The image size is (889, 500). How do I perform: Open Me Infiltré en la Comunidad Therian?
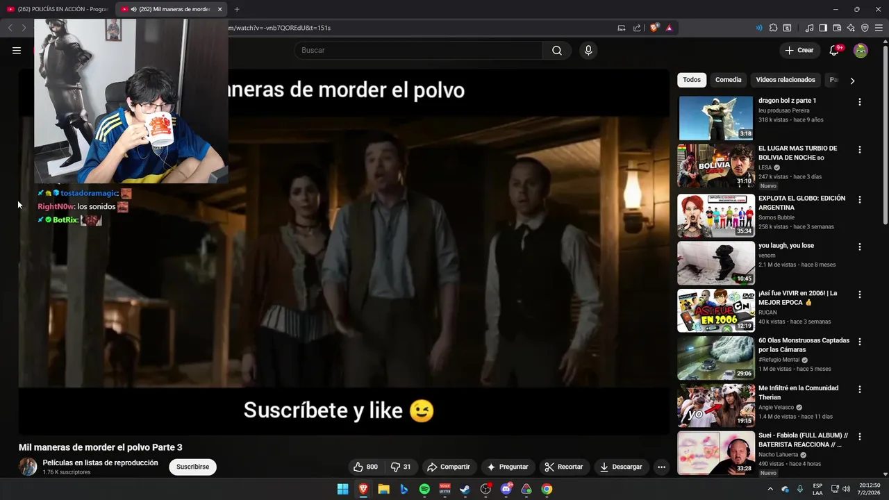click(x=798, y=392)
